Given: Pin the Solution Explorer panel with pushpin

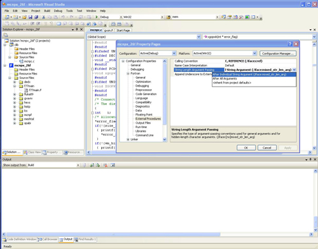Looking at the screenshot, I should click(x=77, y=29).
